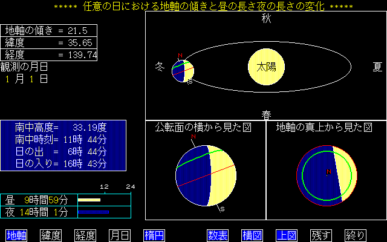Viewport: 387px width, 242px height.
Task: Toggle the 横図 side view button
Action: tap(251, 235)
